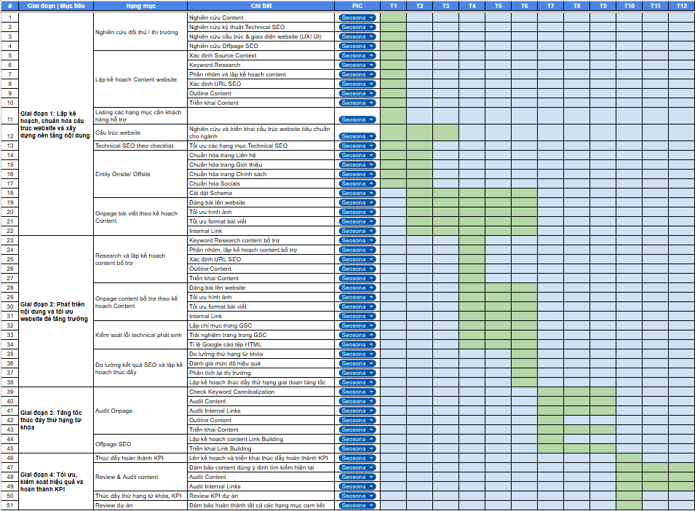This screenshot has height=511, width=695.
Task: Click the Giai đoạn 3: Tăng tốc phase cell
Action: tap(56, 420)
